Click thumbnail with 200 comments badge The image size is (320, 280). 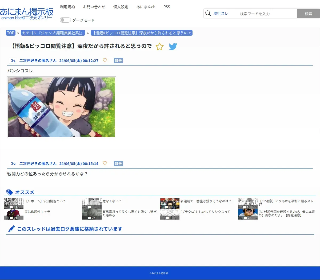coord(170,204)
